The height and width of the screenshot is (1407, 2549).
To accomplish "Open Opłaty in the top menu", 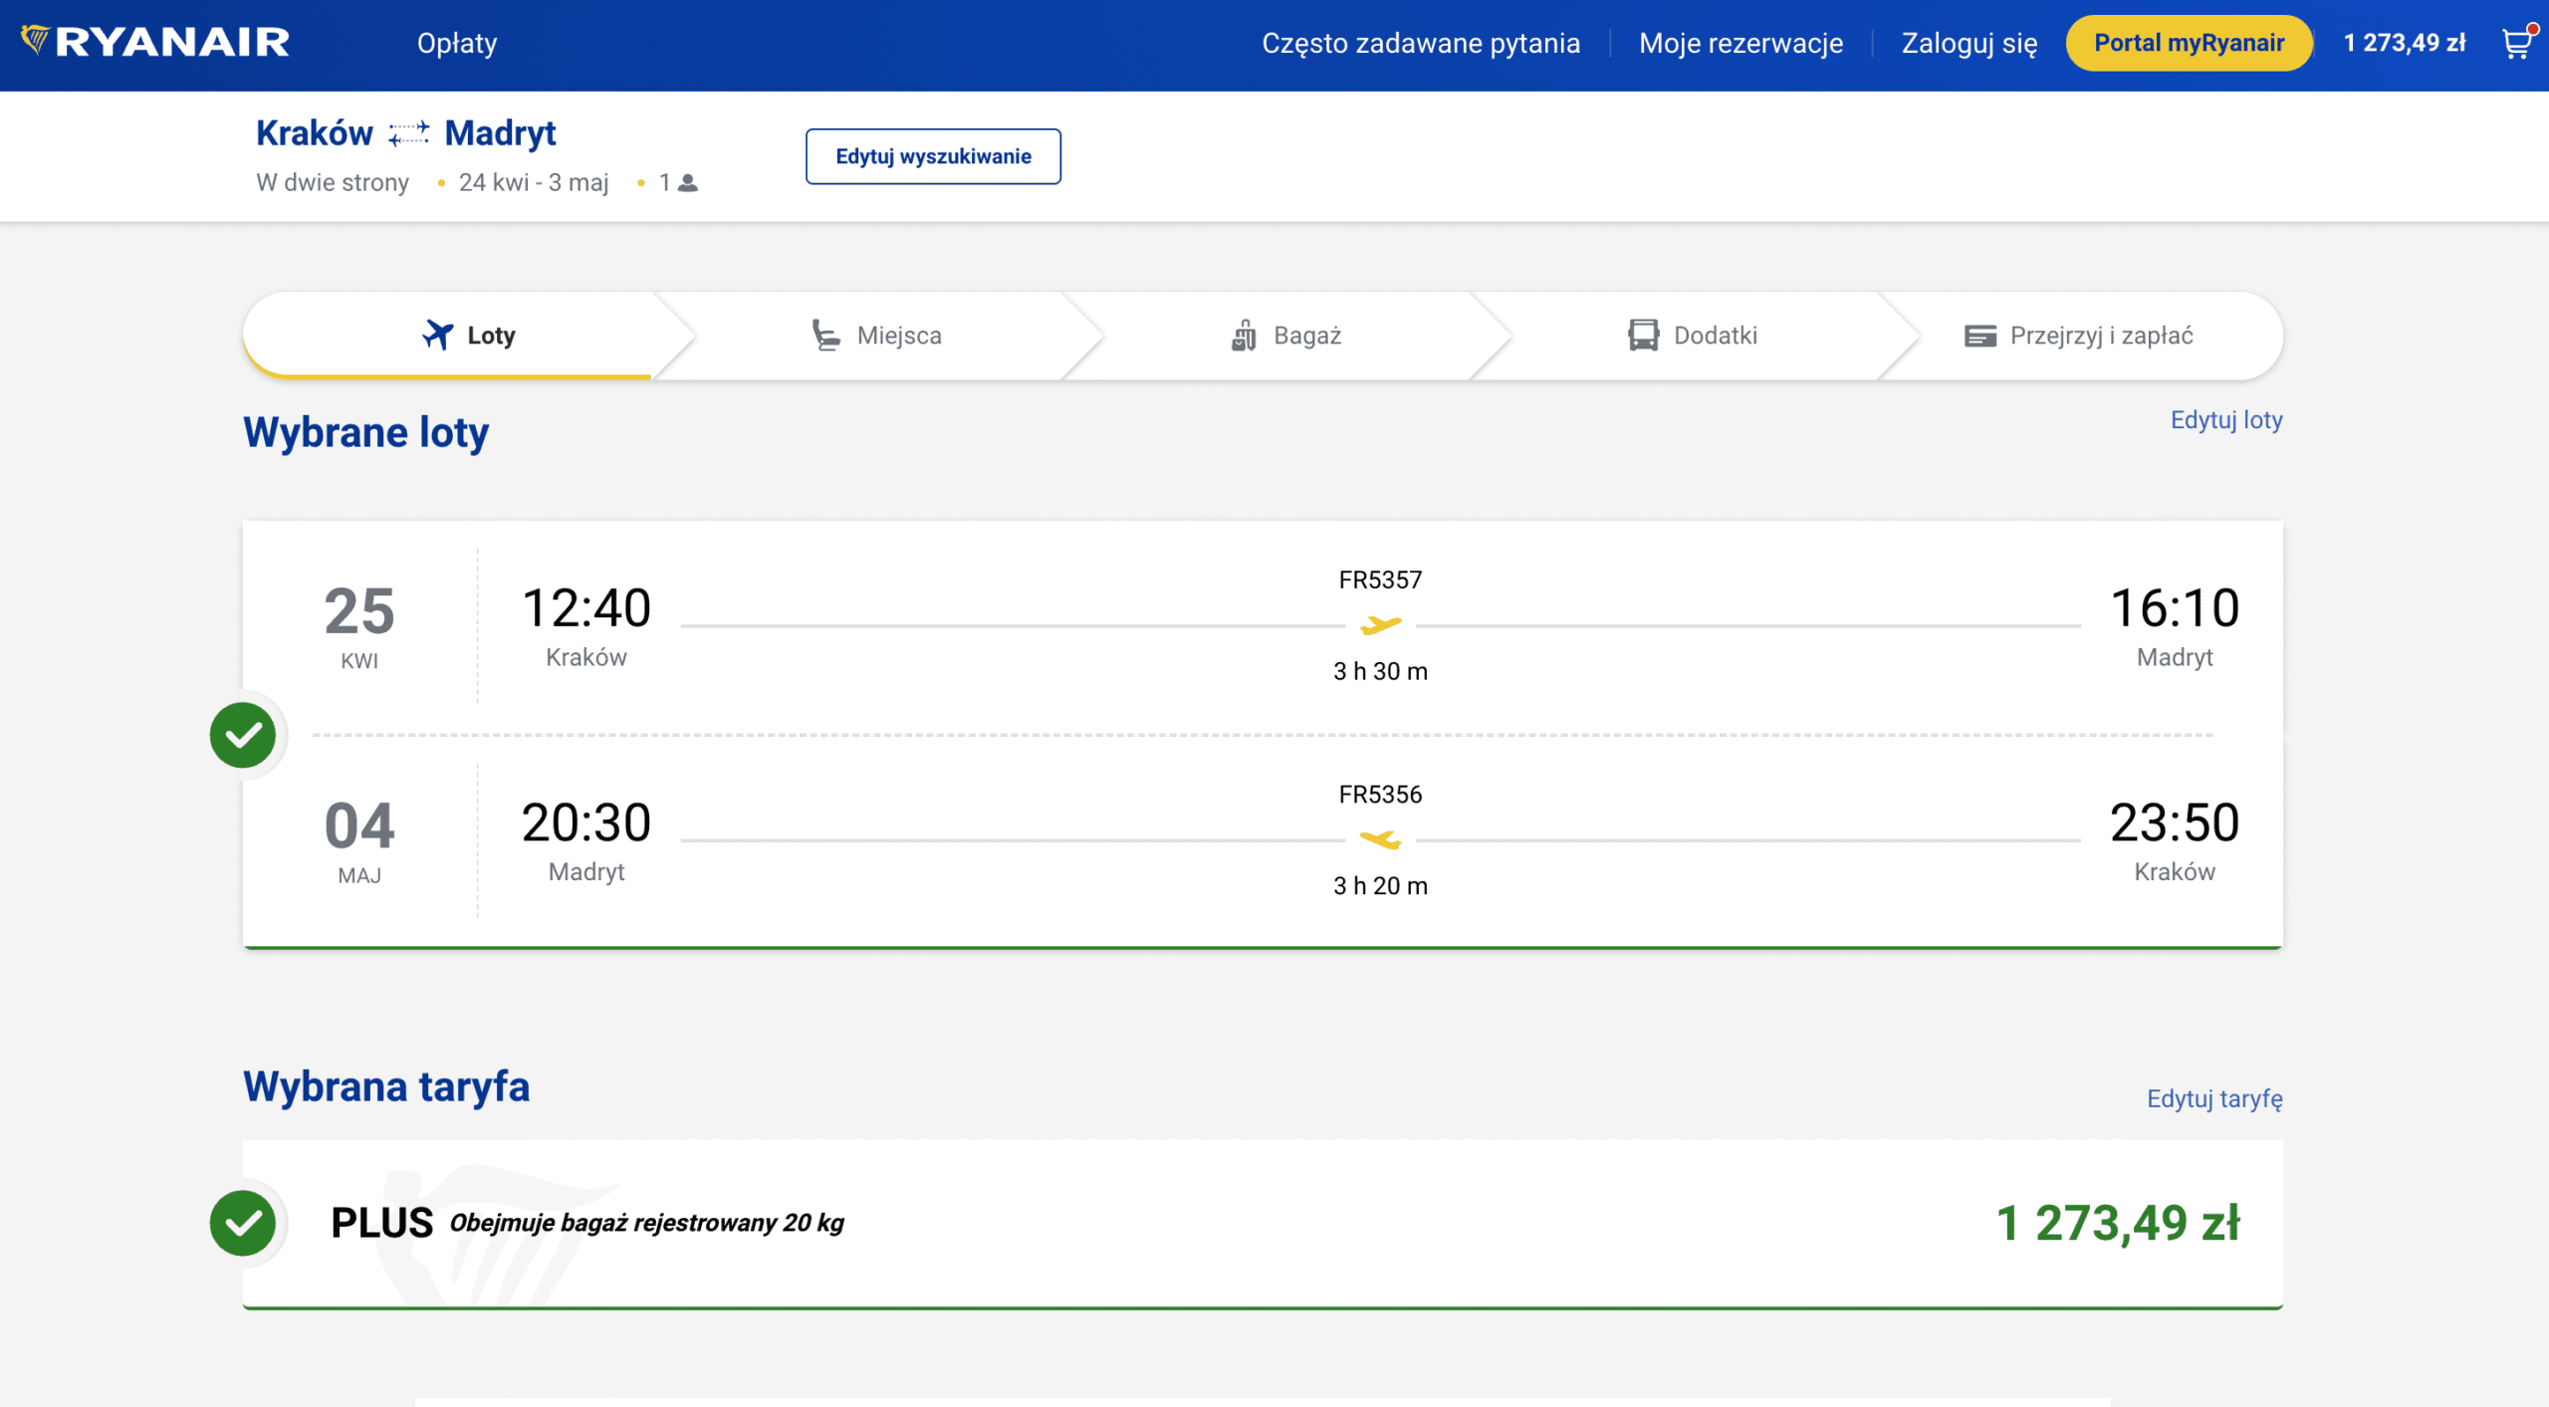I will (x=457, y=43).
